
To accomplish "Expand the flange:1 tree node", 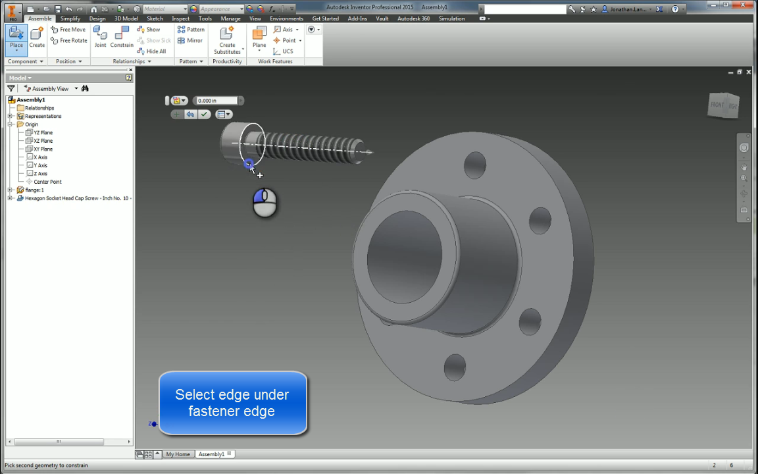I will tap(10, 190).
